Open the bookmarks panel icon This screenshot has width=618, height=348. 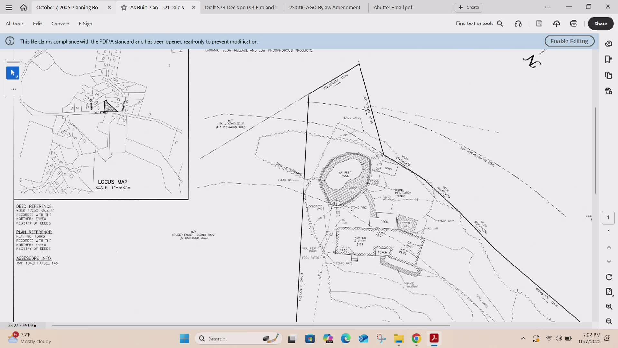point(608,59)
